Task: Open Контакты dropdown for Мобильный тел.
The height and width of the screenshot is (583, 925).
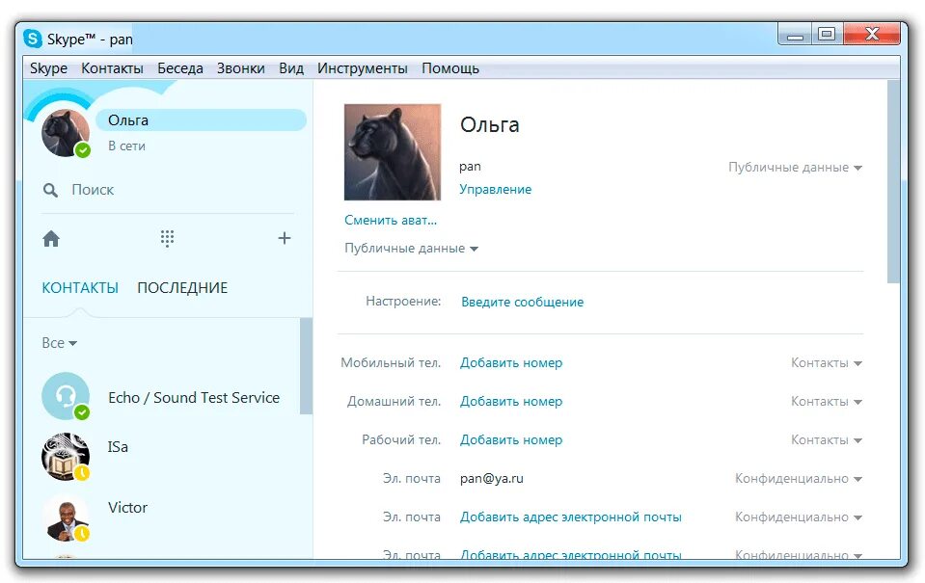Action: pyautogui.click(x=827, y=363)
